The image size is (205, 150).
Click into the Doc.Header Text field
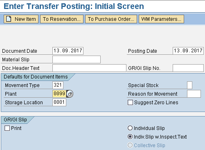click(89, 68)
